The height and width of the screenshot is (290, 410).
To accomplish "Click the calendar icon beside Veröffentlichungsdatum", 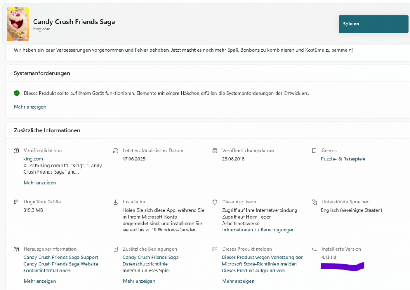I will [x=215, y=151].
